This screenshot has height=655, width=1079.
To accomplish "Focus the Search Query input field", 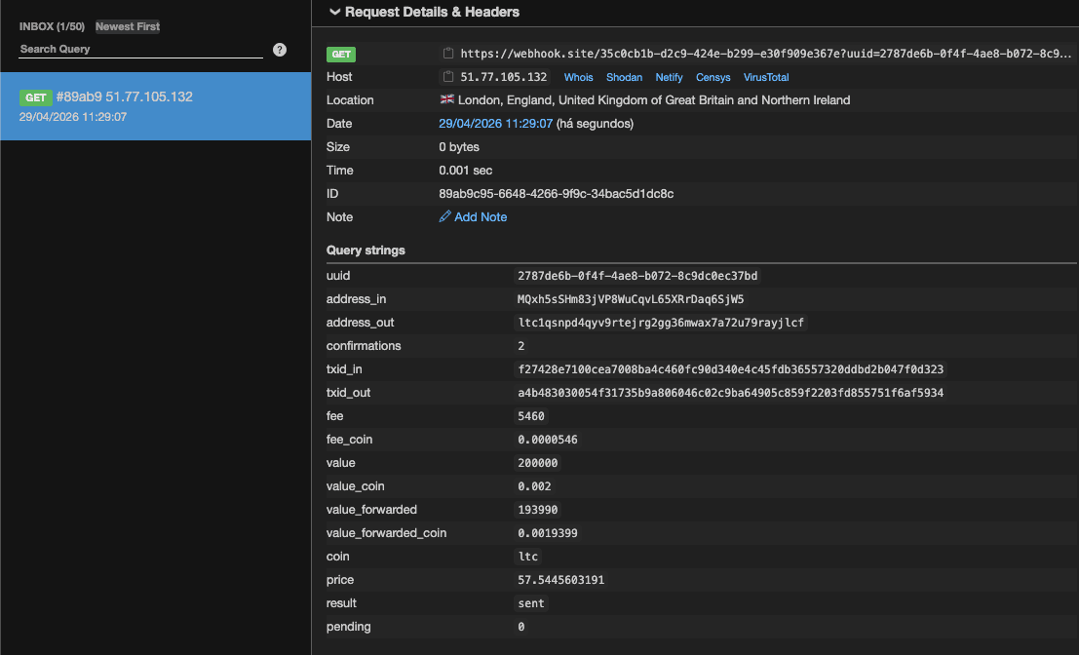I will pos(140,49).
